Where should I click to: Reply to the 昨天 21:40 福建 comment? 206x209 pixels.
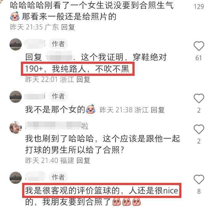click(x=83, y=160)
